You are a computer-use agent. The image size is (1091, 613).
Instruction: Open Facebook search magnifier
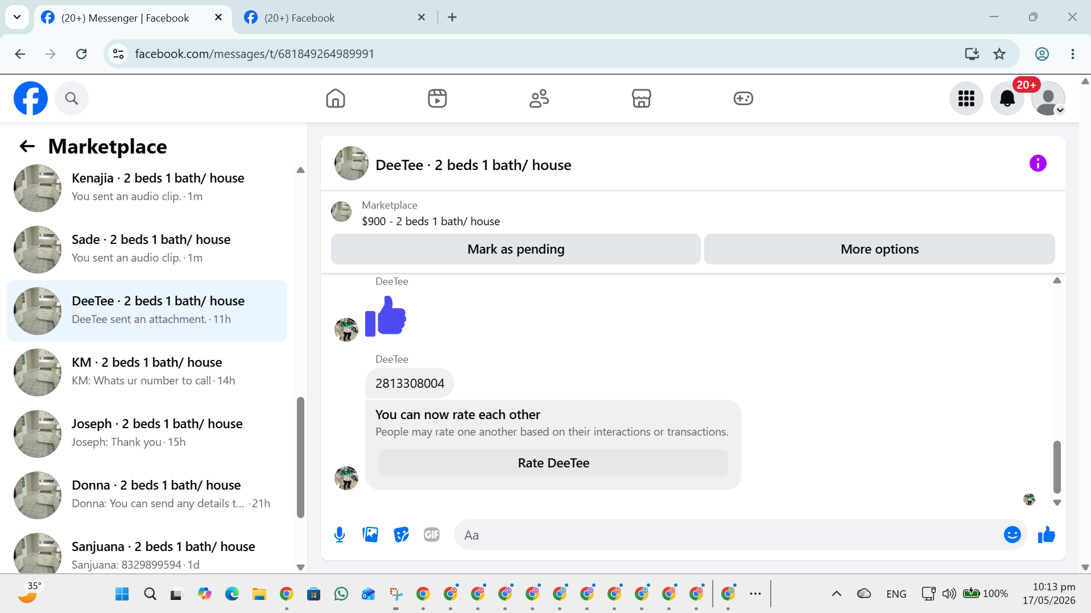(72, 98)
